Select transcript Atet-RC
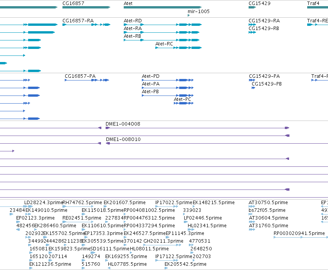The height and width of the screenshot is (270, 328). (178, 48)
